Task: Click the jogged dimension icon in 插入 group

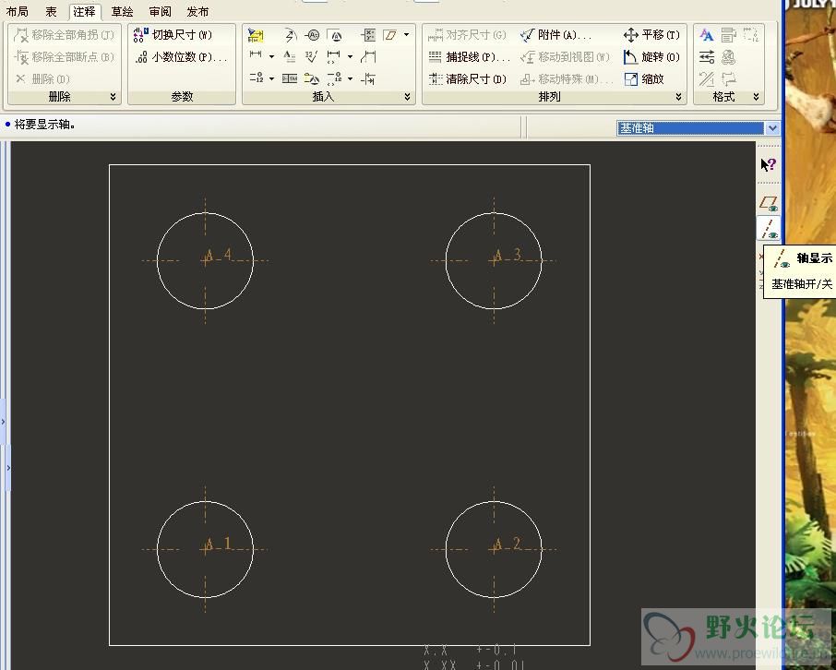Action: click(368, 56)
